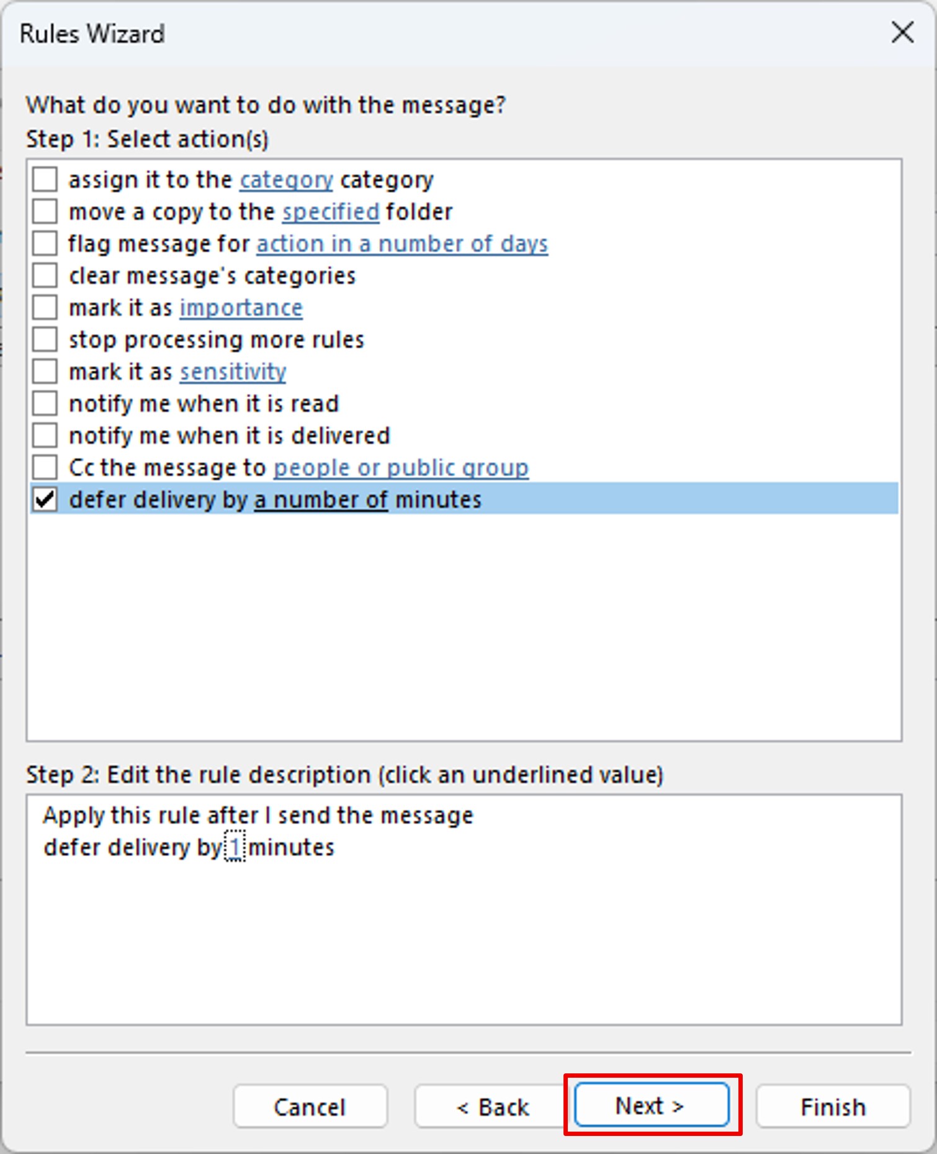This screenshot has width=937, height=1154.
Task: Cancel the rule creation
Action: pos(310,1107)
